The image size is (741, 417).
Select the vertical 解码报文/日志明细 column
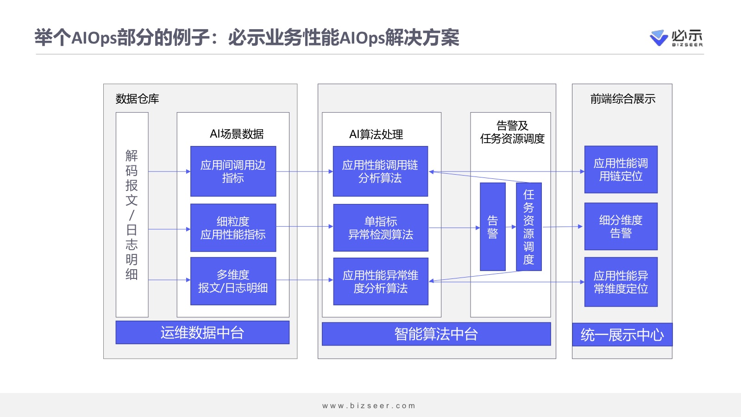pos(132,215)
